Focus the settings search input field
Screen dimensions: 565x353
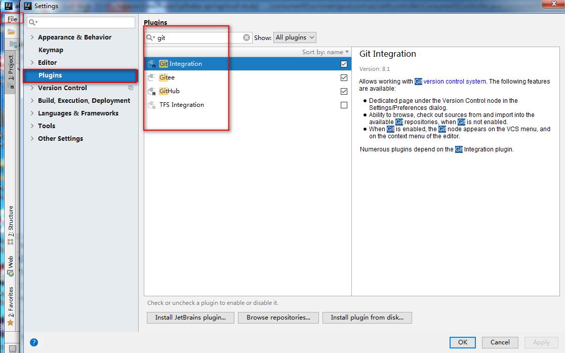coord(81,22)
